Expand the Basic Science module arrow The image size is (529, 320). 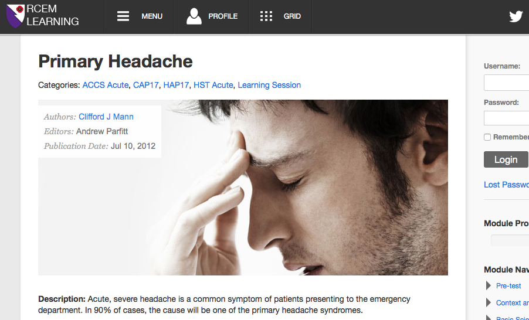[x=488, y=317]
